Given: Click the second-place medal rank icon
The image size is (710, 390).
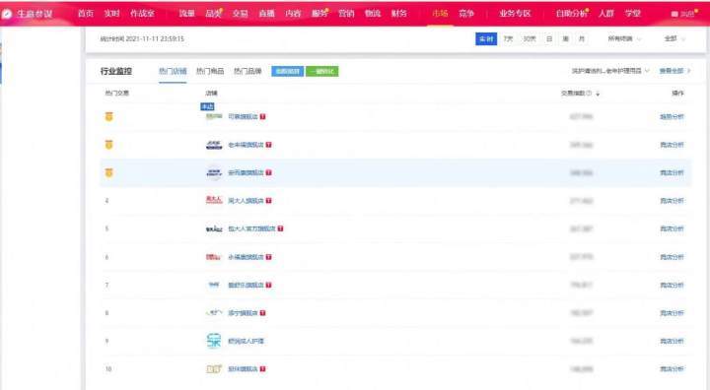Looking at the screenshot, I should tap(108, 145).
